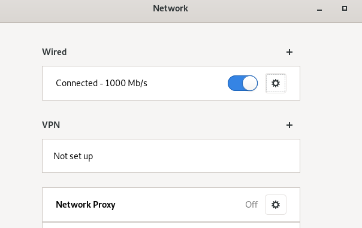Image resolution: width=362 pixels, height=228 pixels.
Task: Select the Network Proxy row
Action: [171, 205]
